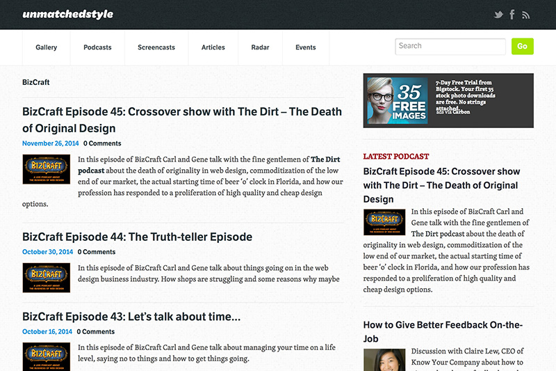556x371 pixels.
Task: Open the Podcasts menu item
Action: tap(97, 47)
